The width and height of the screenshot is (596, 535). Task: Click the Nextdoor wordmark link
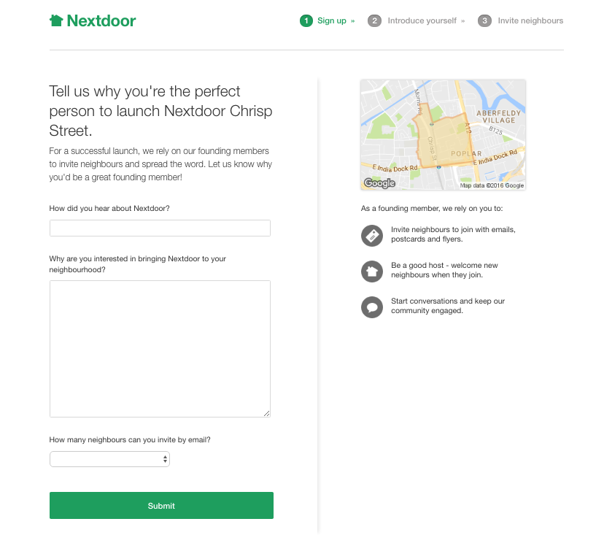101,21
